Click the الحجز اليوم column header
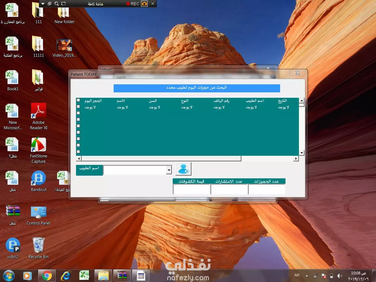 pyautogui.click(x=93, y=101)
